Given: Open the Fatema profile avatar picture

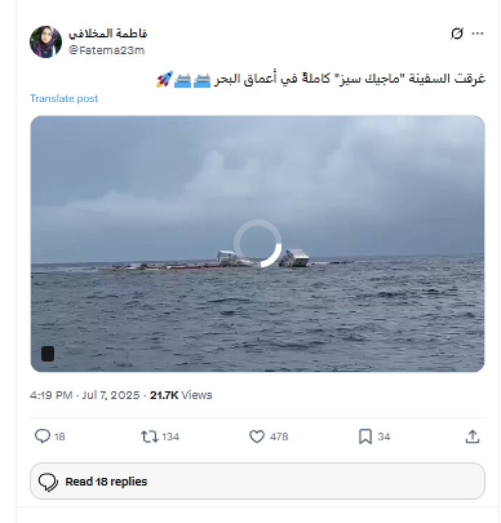Looking at the screenshot, I should 46,42.
